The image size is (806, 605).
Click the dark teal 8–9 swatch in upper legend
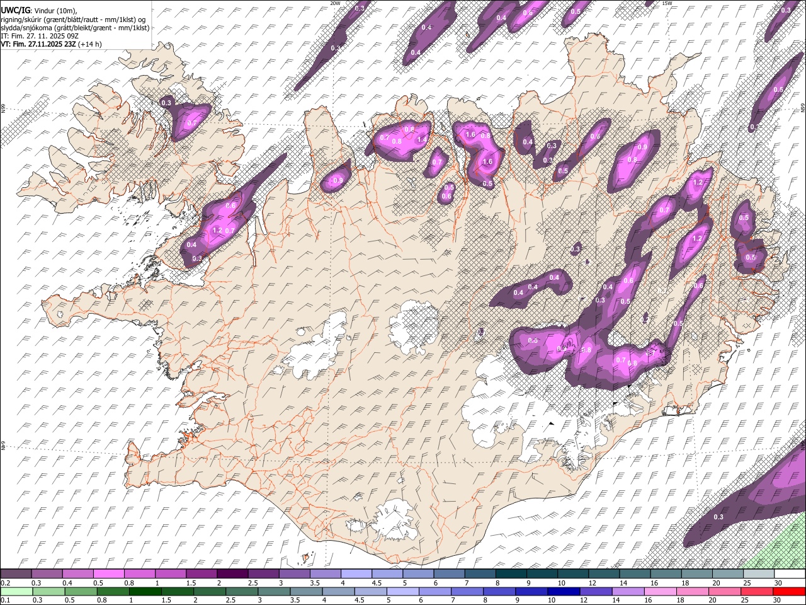coord(511,574)
